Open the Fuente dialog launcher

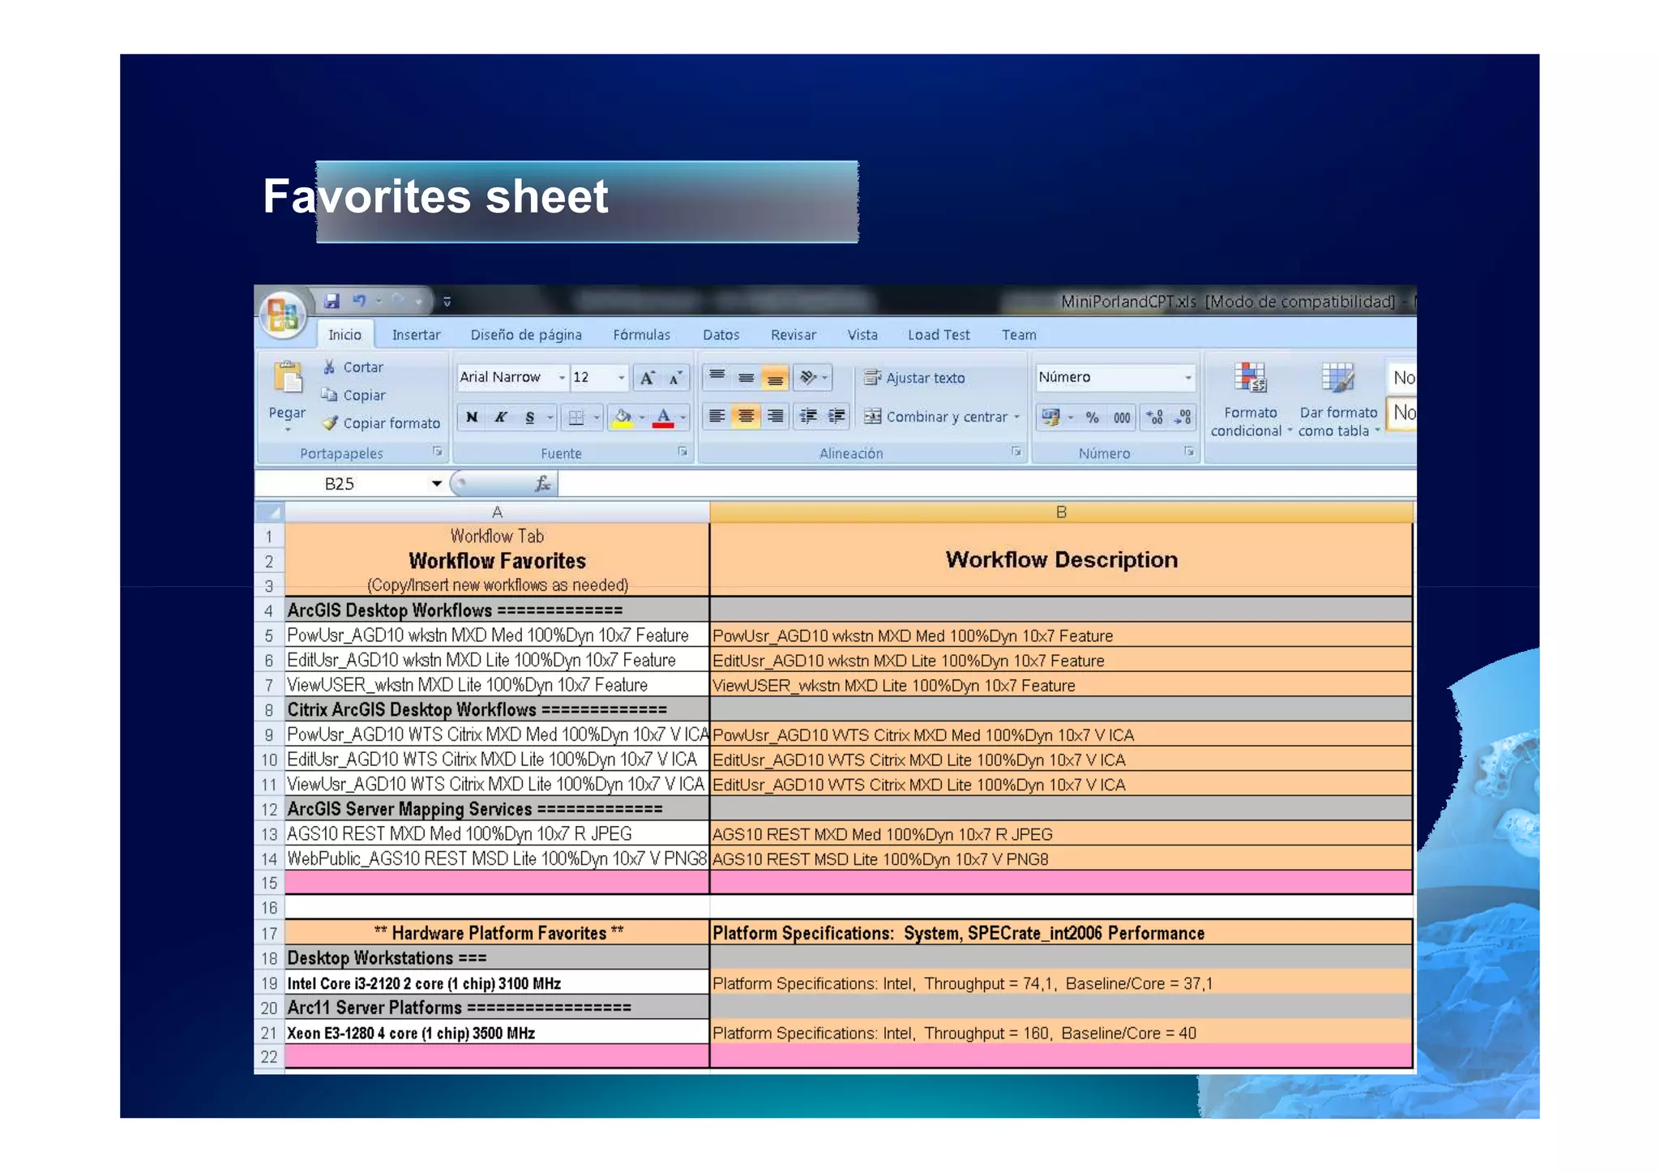click(682, 452)
